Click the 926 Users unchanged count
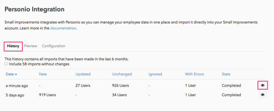 120,86
